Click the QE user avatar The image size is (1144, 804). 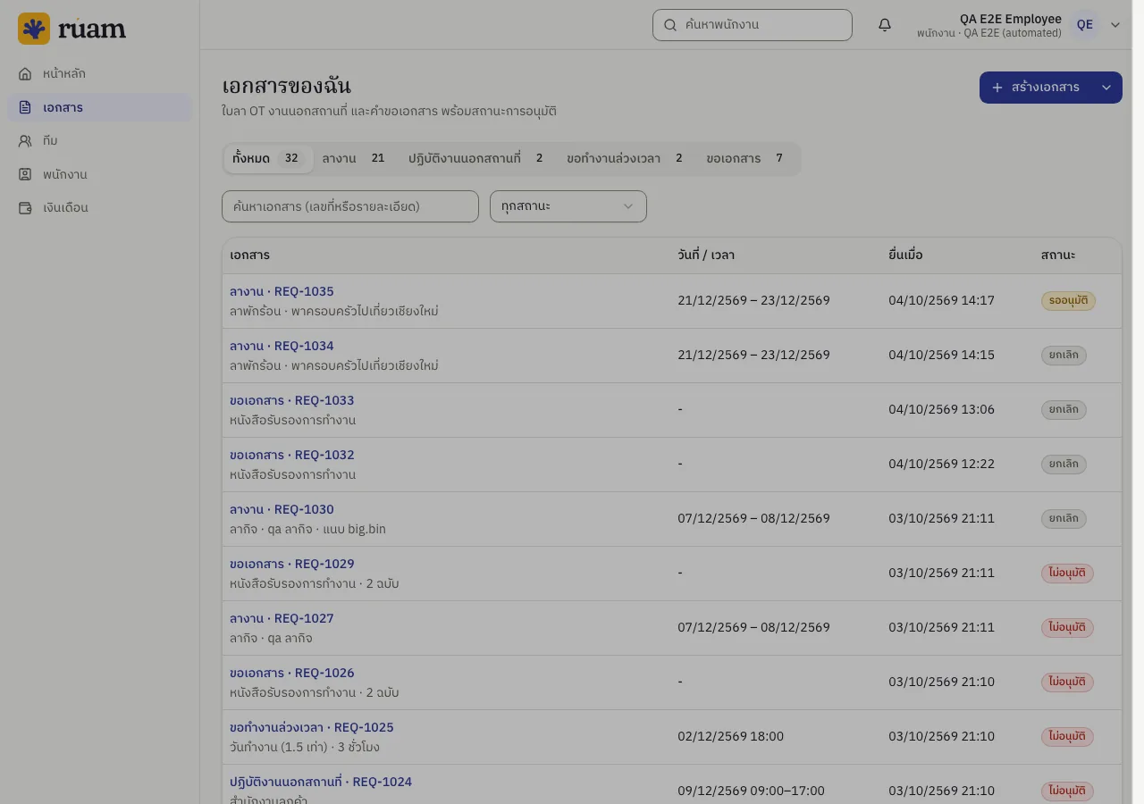(1085, 25)
